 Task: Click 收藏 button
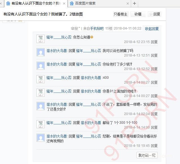(138, 14)
